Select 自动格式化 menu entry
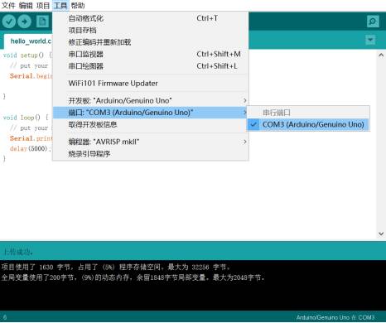Image resolution: width=386 pixels, height=323 pixels. click(x=151, y=18)
